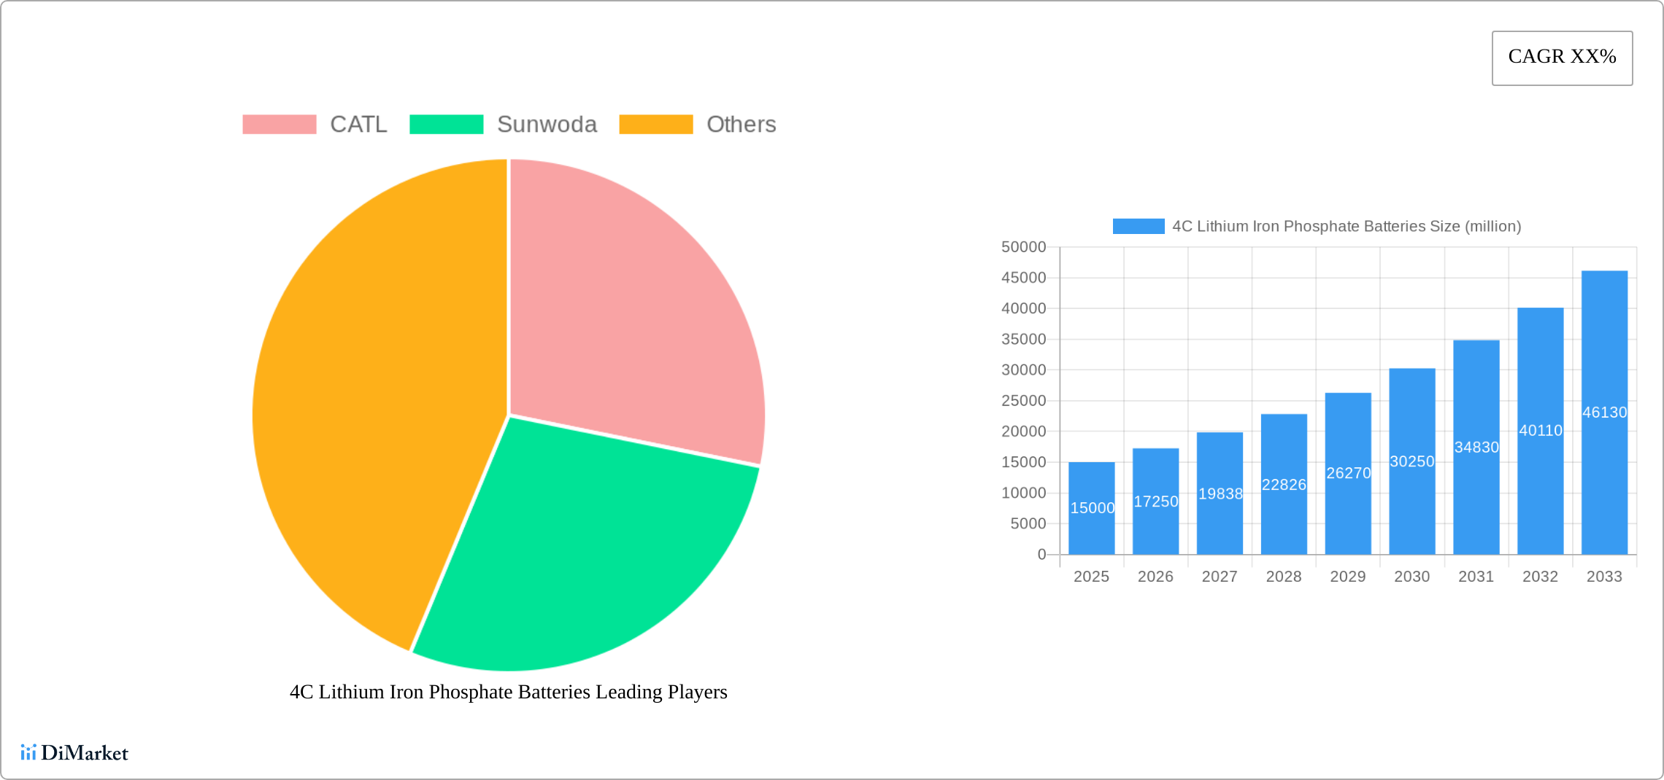Click the 2025 bar labeled 15000
Viewport: 1664px width, 780px height.
(x=1091, y=508)
